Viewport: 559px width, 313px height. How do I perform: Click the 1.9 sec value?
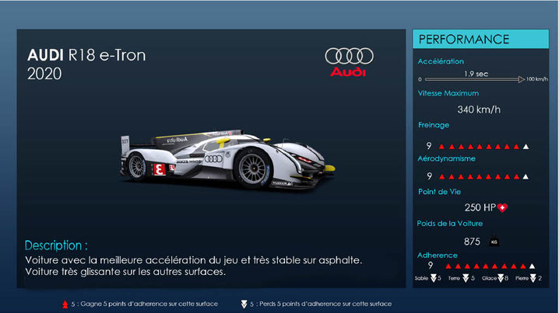[x=476, y=74]
